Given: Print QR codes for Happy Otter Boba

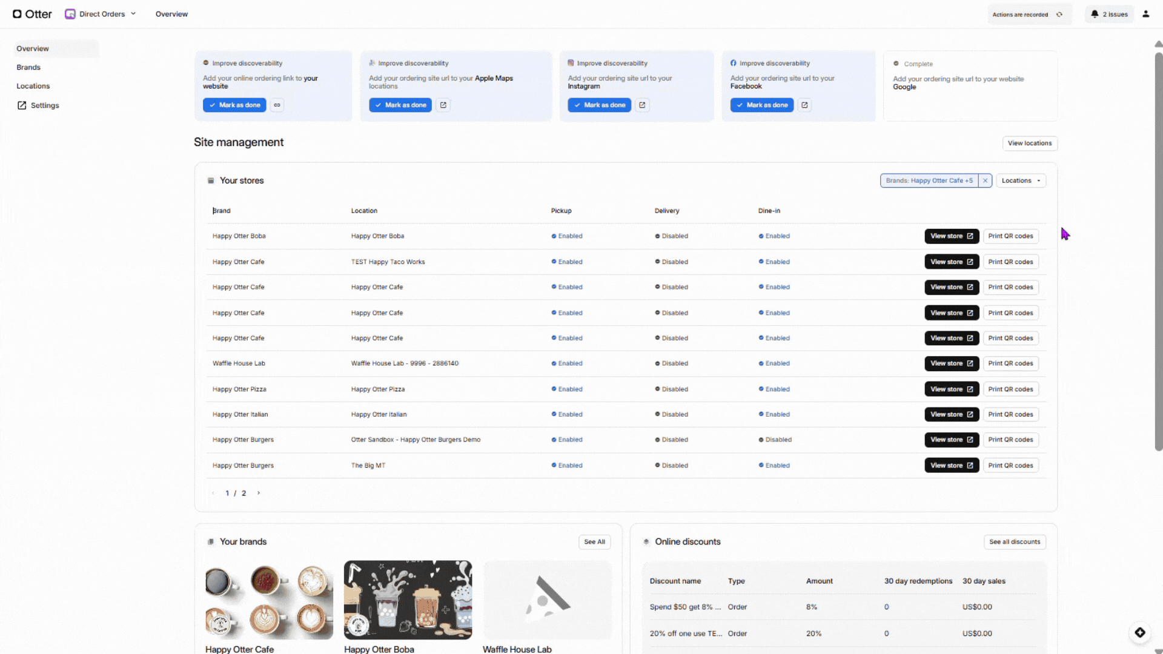Looking at the screenshot, I should (1010, 236).
